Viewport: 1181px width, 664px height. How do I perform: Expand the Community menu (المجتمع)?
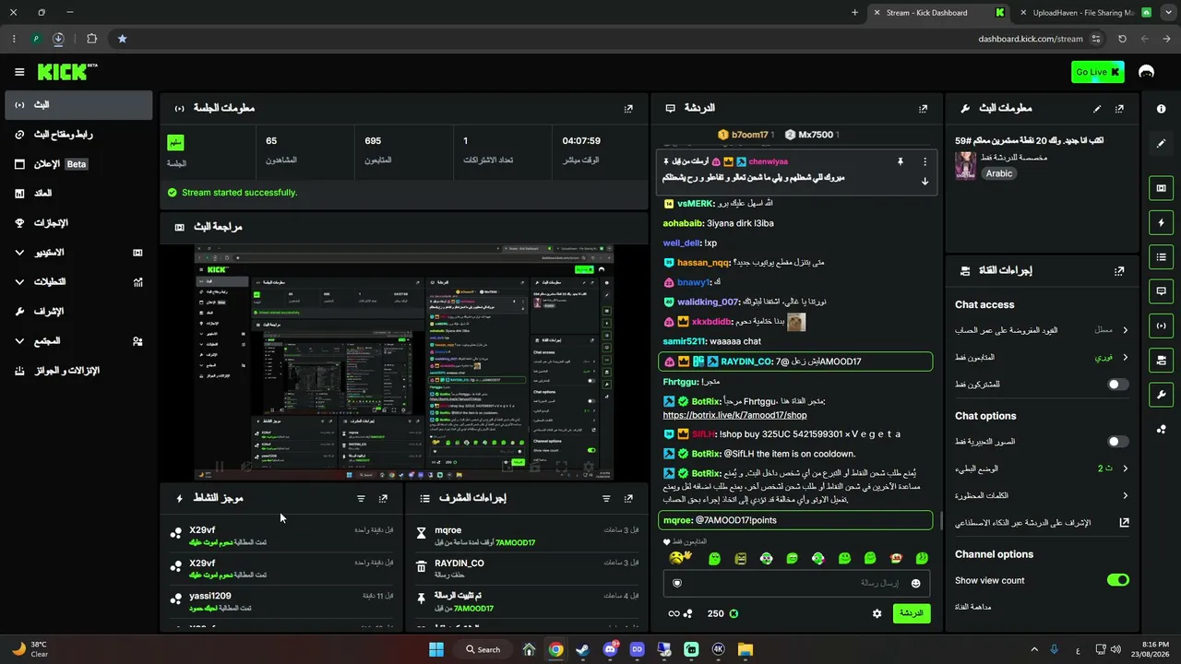[x=78, y=341]
